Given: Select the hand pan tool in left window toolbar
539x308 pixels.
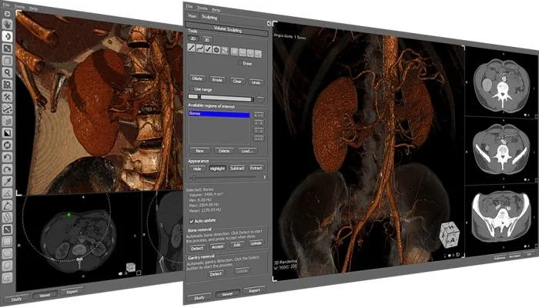Looking at the screenshot, I should tap(7, 24).
